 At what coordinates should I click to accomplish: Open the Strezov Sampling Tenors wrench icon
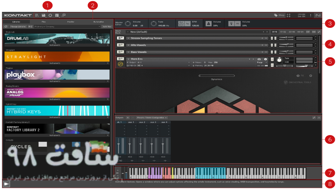120,38
